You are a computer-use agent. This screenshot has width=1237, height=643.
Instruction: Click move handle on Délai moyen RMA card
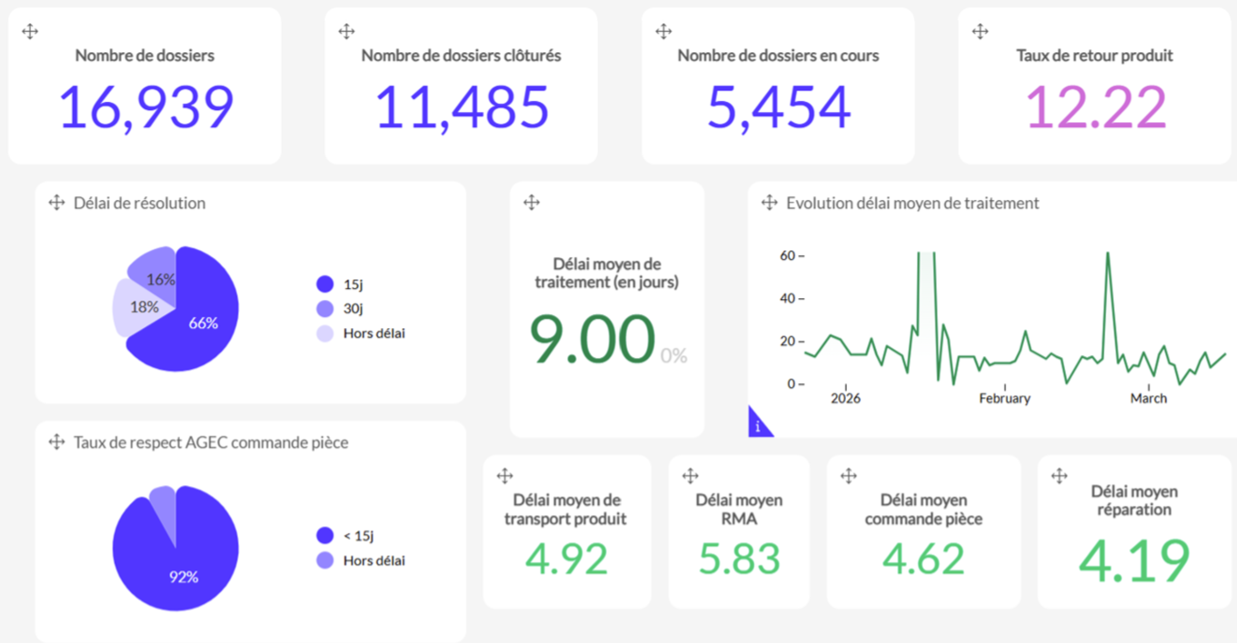point(690,476)
